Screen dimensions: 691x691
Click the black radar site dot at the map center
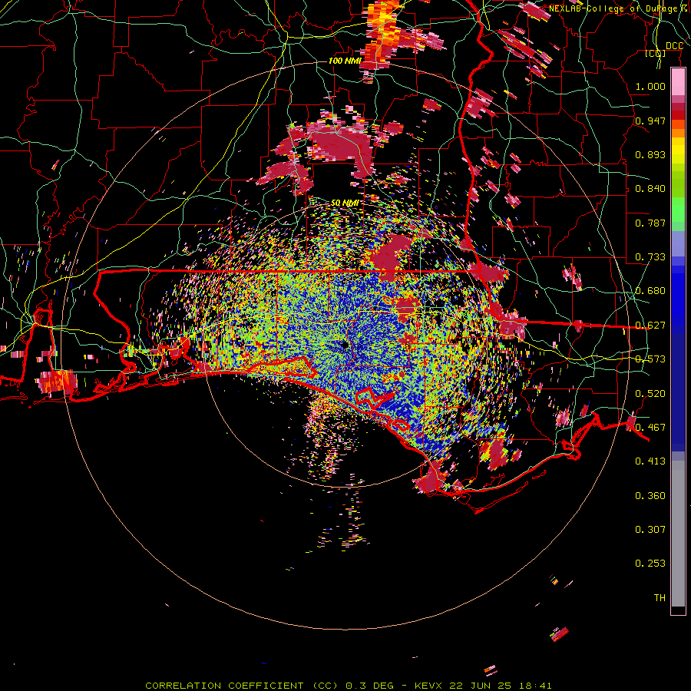coord(345,345)
